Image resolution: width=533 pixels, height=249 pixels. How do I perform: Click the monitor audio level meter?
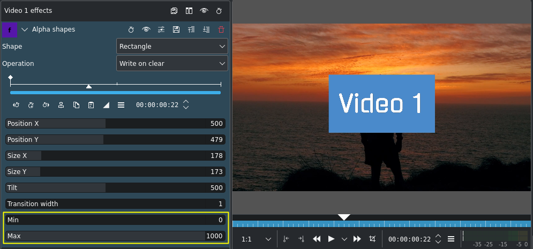(x=496, y=236)
